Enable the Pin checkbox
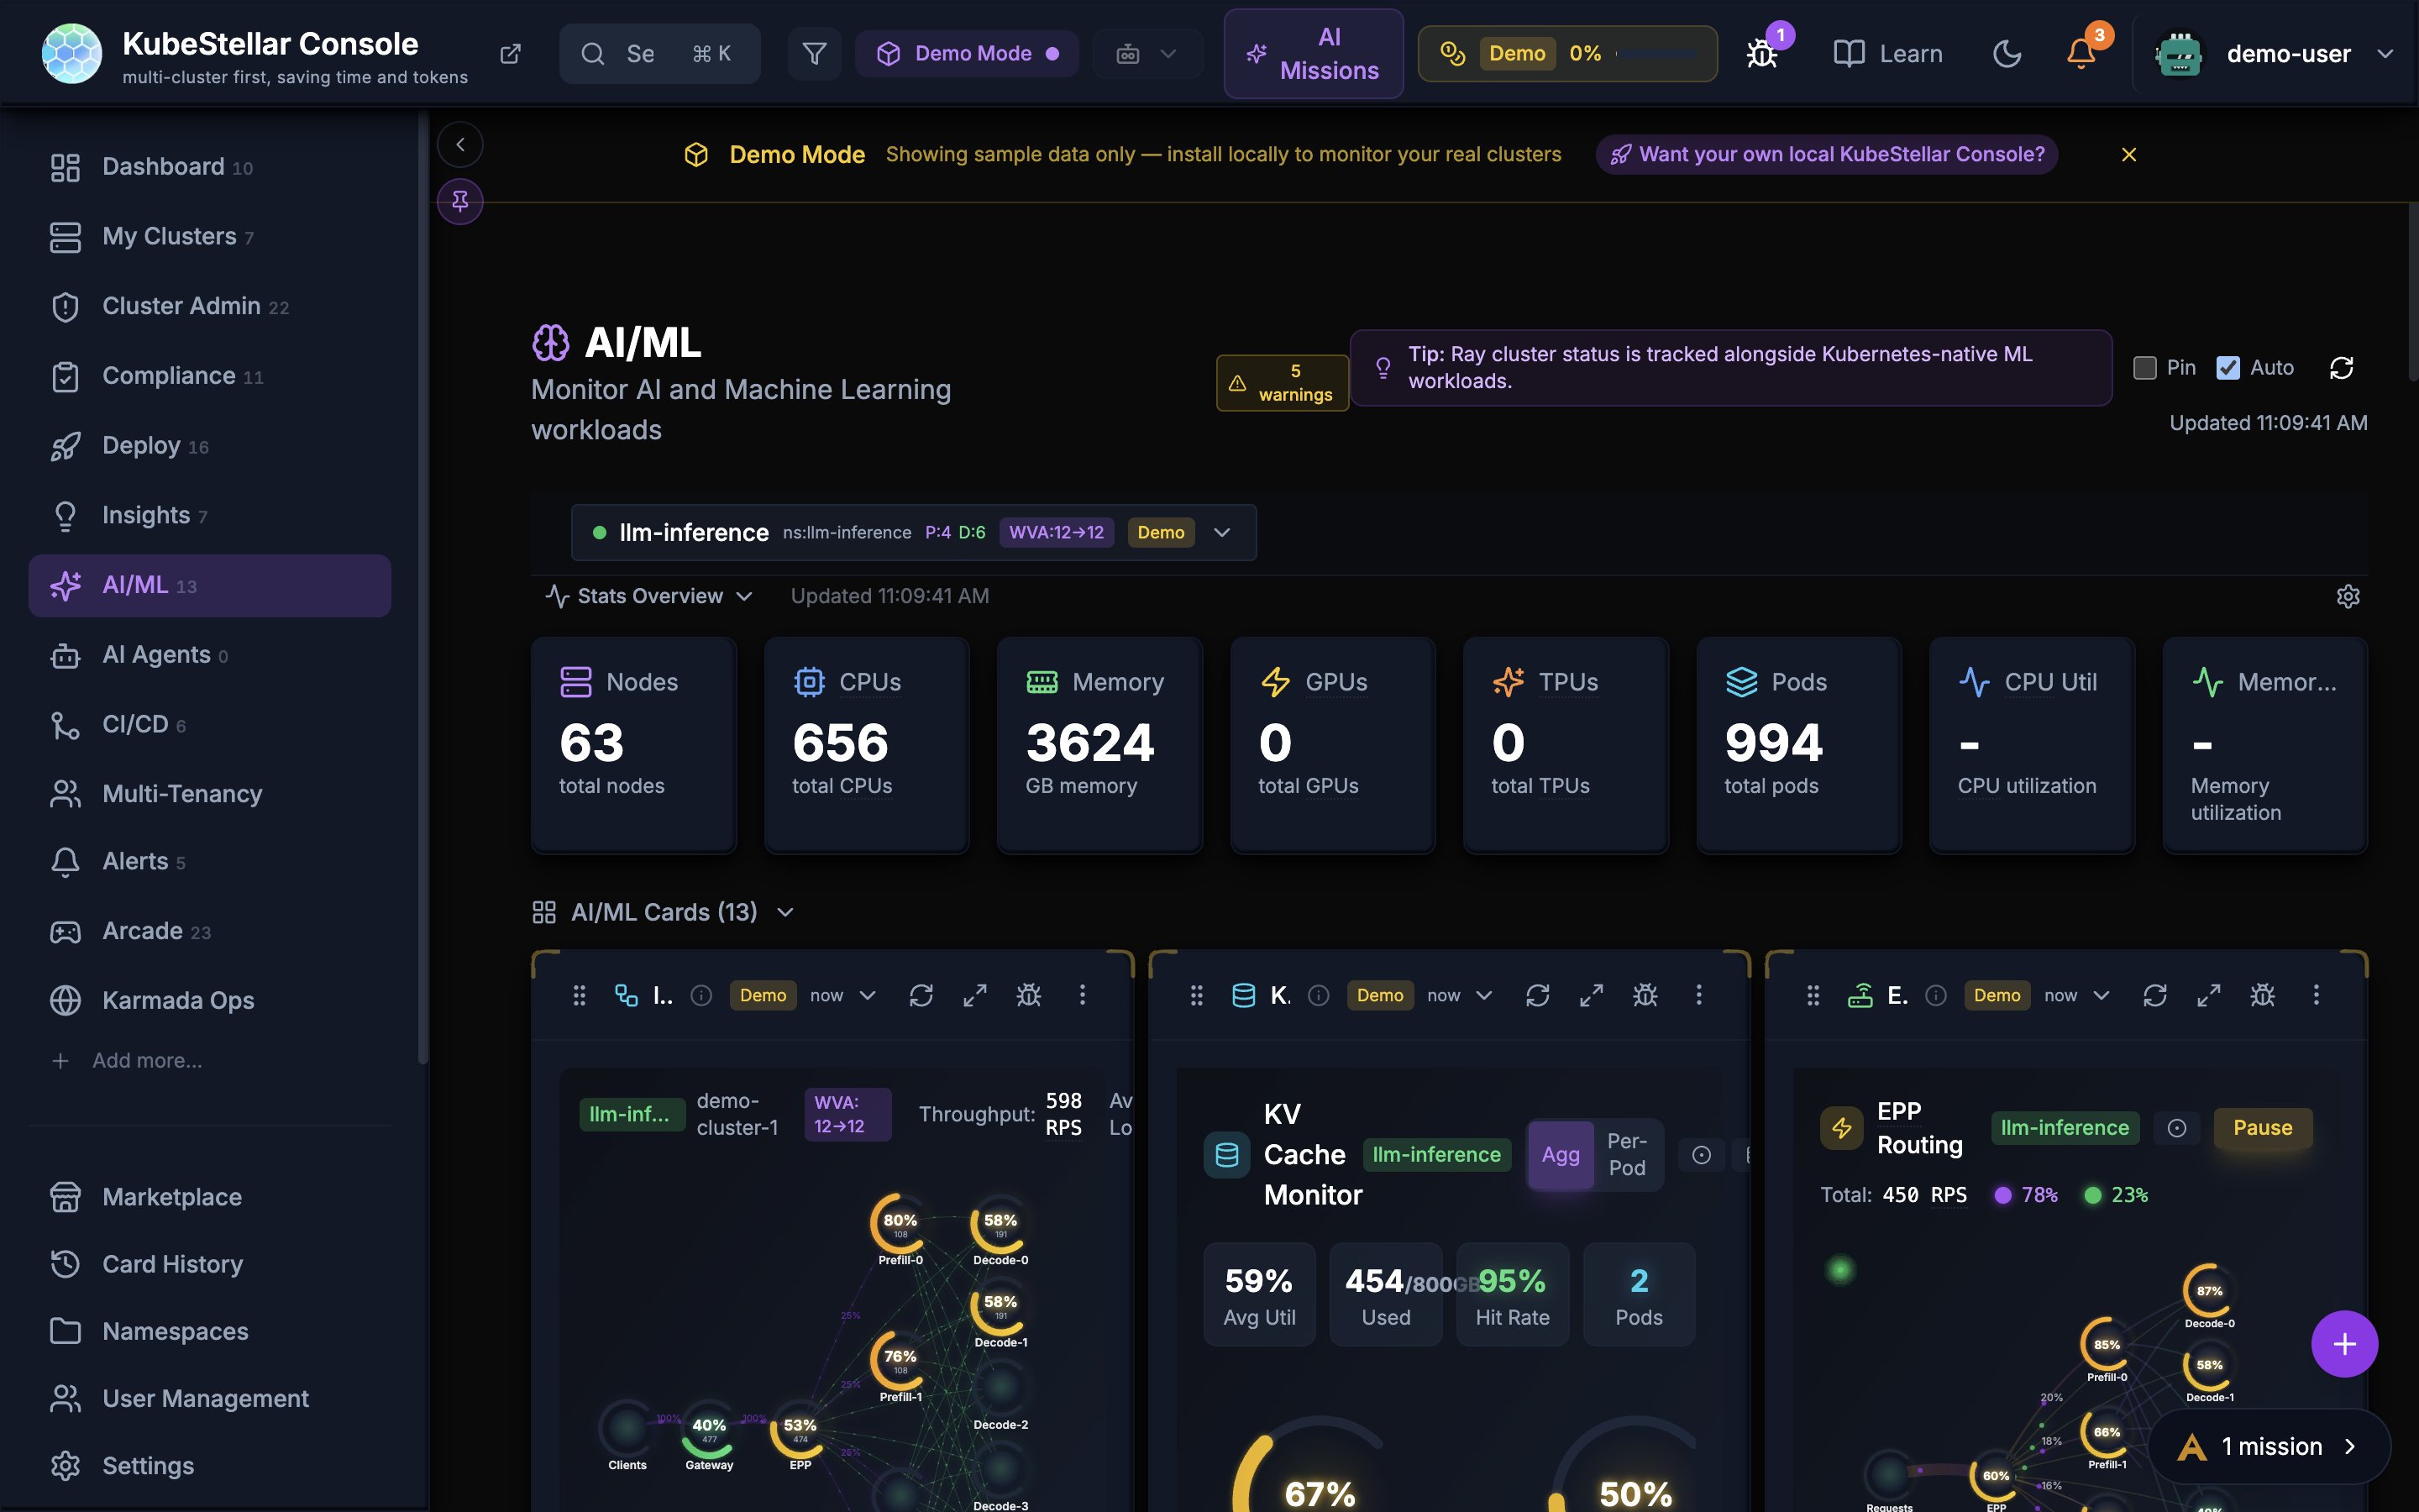Viewport: 2419px width, 1512px height. tap(2144, 368)
